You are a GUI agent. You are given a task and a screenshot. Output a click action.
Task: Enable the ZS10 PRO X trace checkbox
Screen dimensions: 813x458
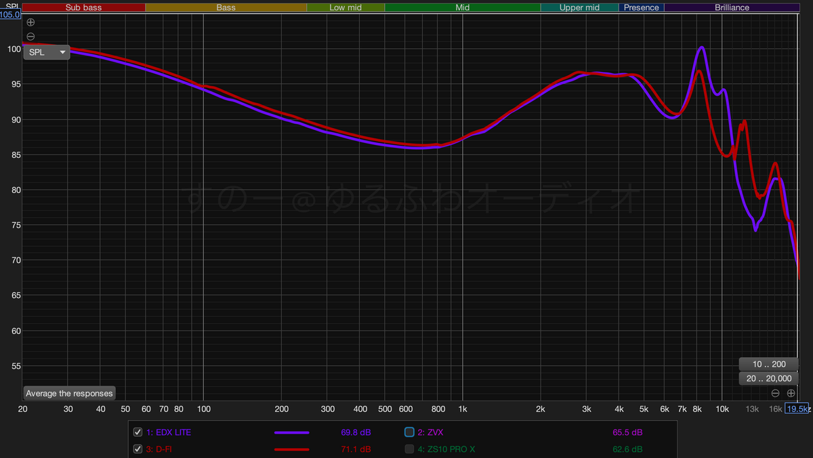(x=409, y=449)
